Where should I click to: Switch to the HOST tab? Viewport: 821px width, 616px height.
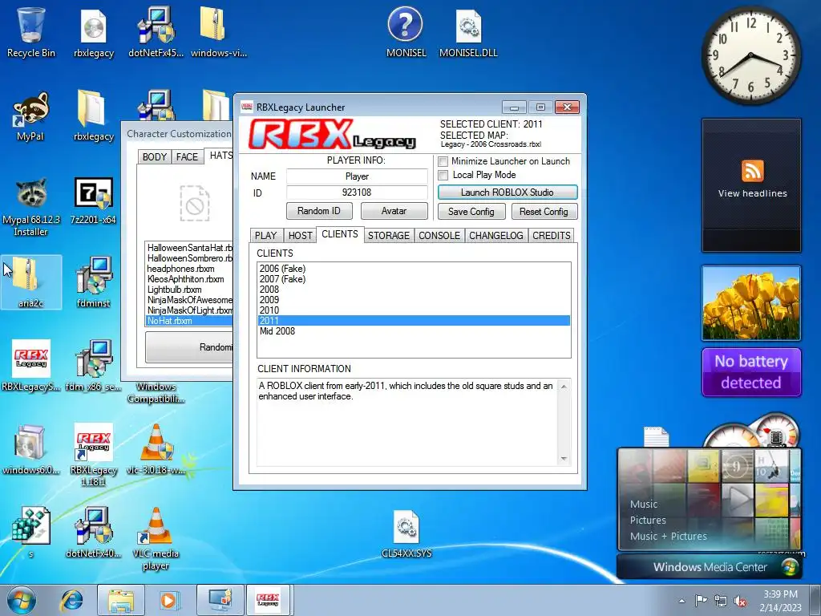point(300,236)
